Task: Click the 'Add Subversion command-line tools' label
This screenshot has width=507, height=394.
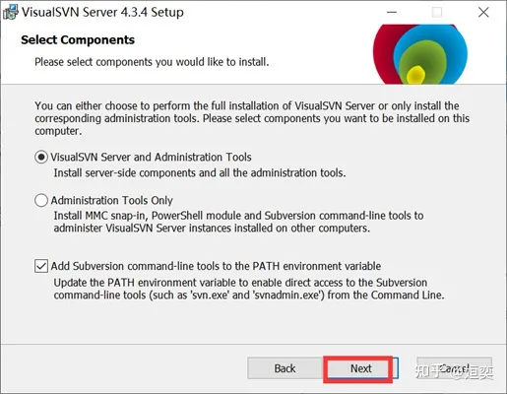Action: coord(216,266)
